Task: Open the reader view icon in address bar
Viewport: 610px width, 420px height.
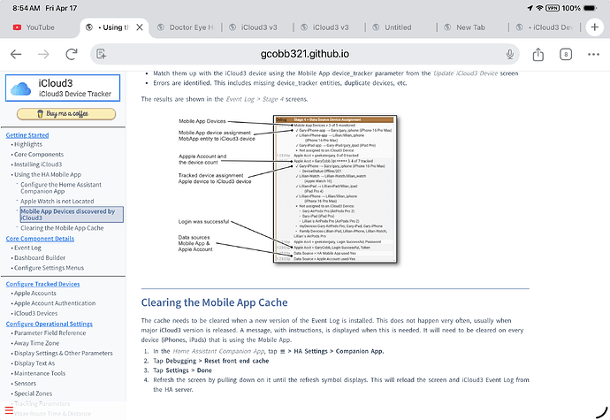Action: click(101, 54)
